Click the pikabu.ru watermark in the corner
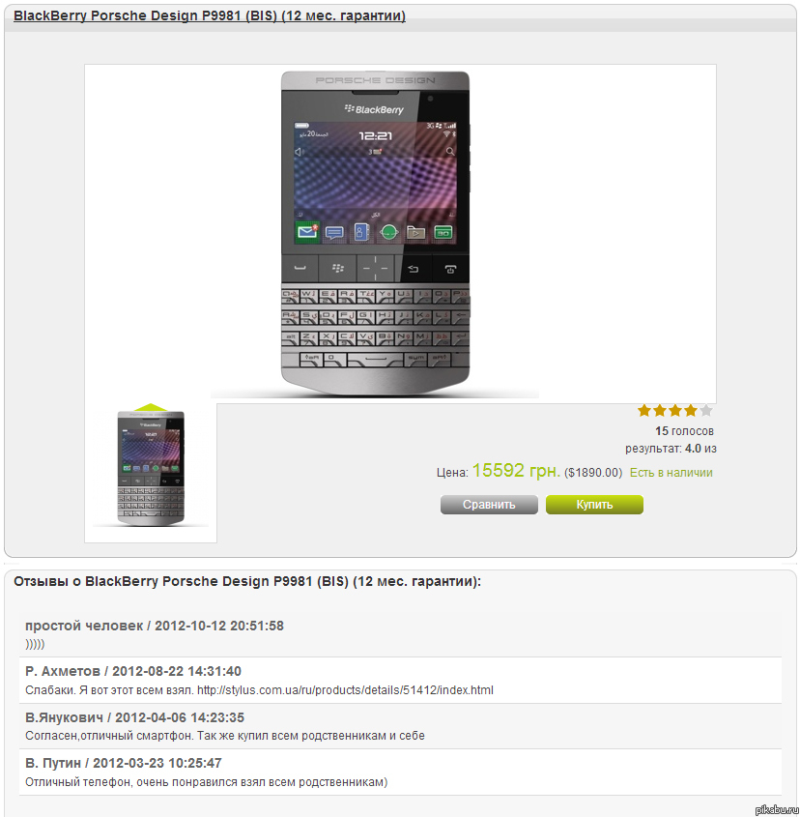 tap(776, 808)
